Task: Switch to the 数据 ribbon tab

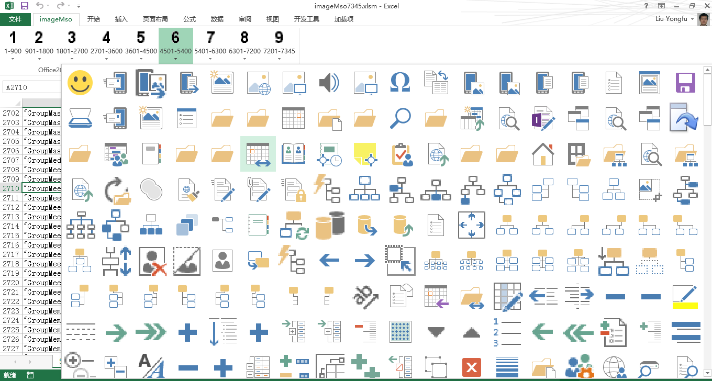Action: point(217,19)
